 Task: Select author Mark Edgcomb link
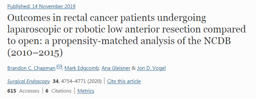click(82, 68)
